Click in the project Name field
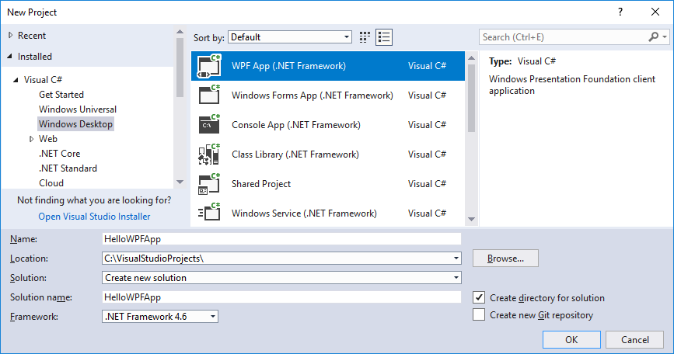Image resolution: width=674 pixels, height=354 pixels. tap(281, 239)
